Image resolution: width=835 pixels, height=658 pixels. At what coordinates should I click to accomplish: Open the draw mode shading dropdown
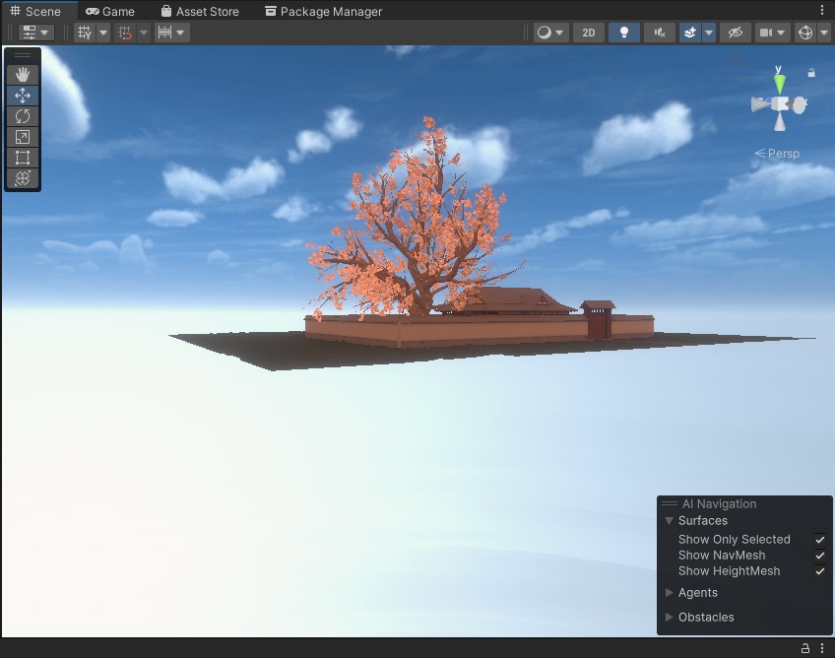tap(550, 33)
